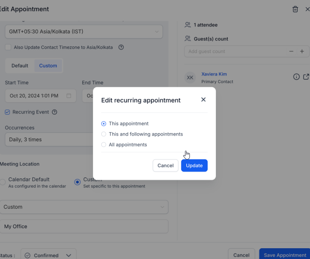The width and height of the screenshot is (310, 259).
Task: Open the GMT+05:30 Asia/Kolkata timezone dropdown
Action: [84, 32]
